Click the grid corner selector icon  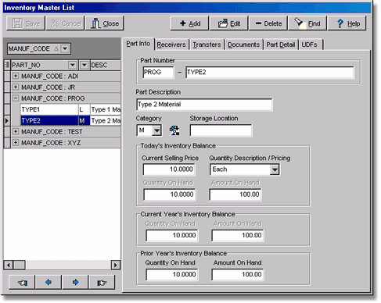[x=7, y=65]
